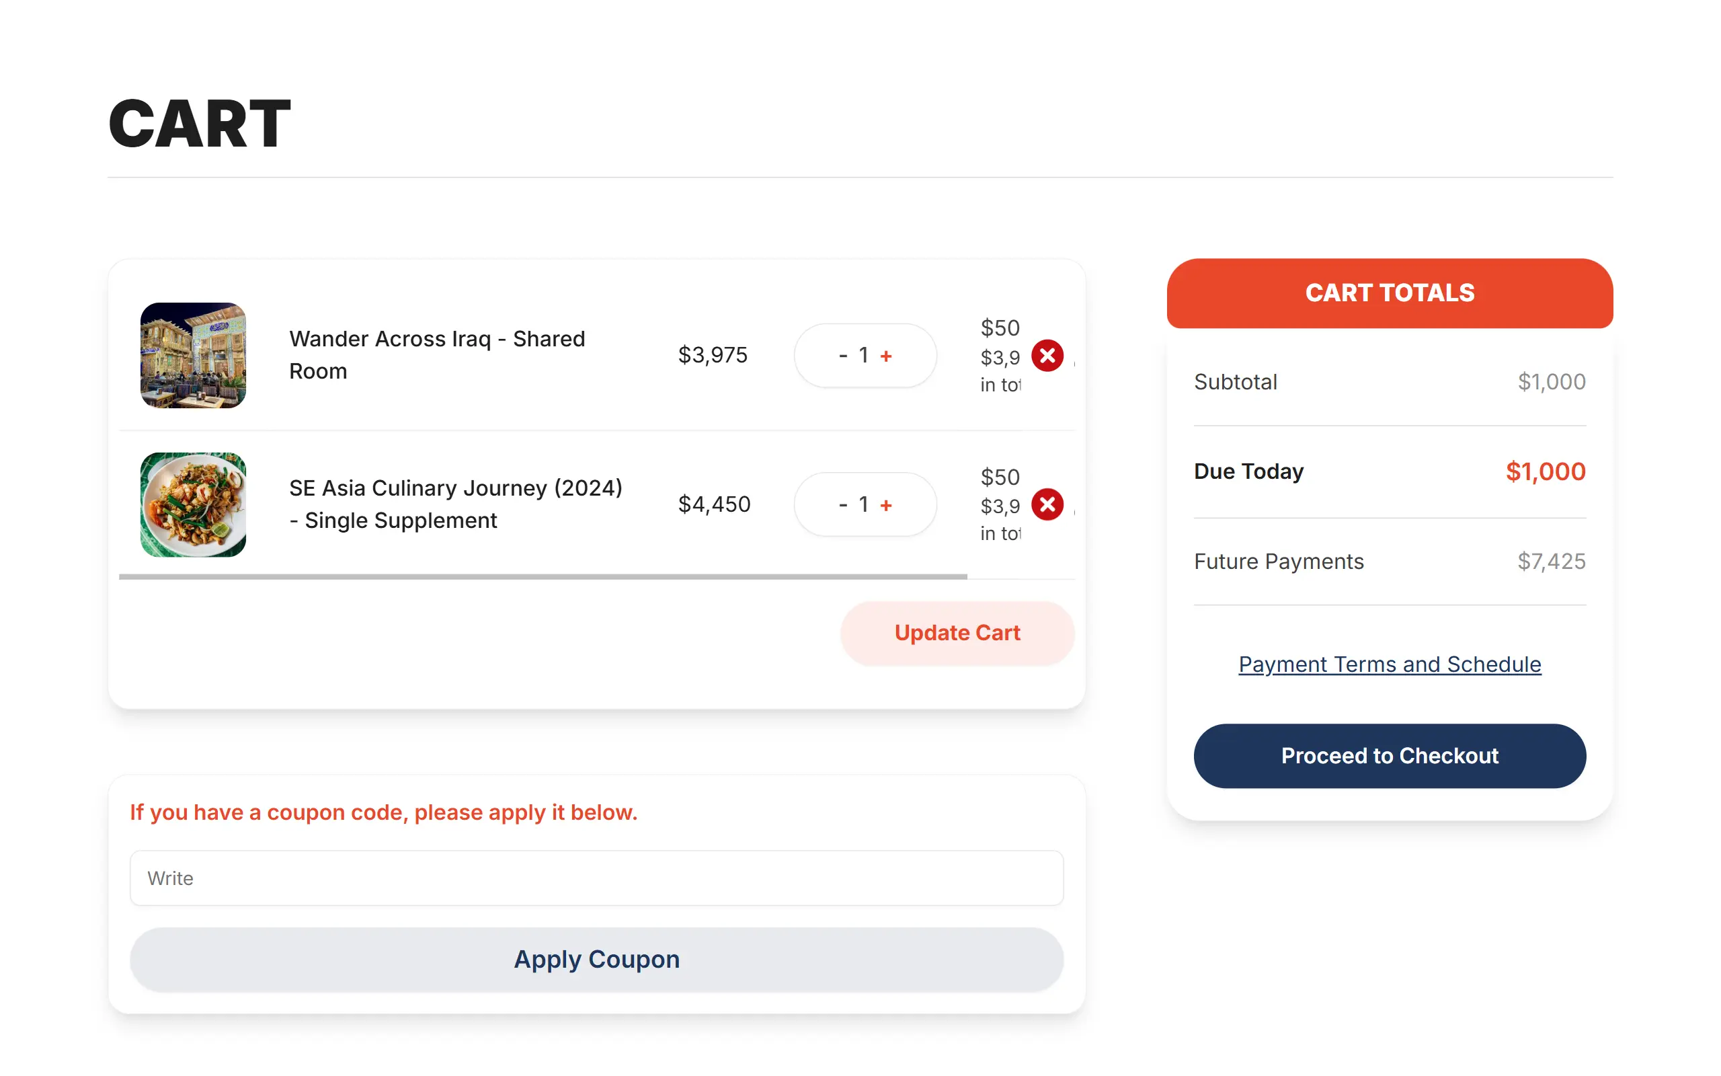1721x1076 pixels.
Task: Focus the coupon code Write field
Action: (596, 878)
